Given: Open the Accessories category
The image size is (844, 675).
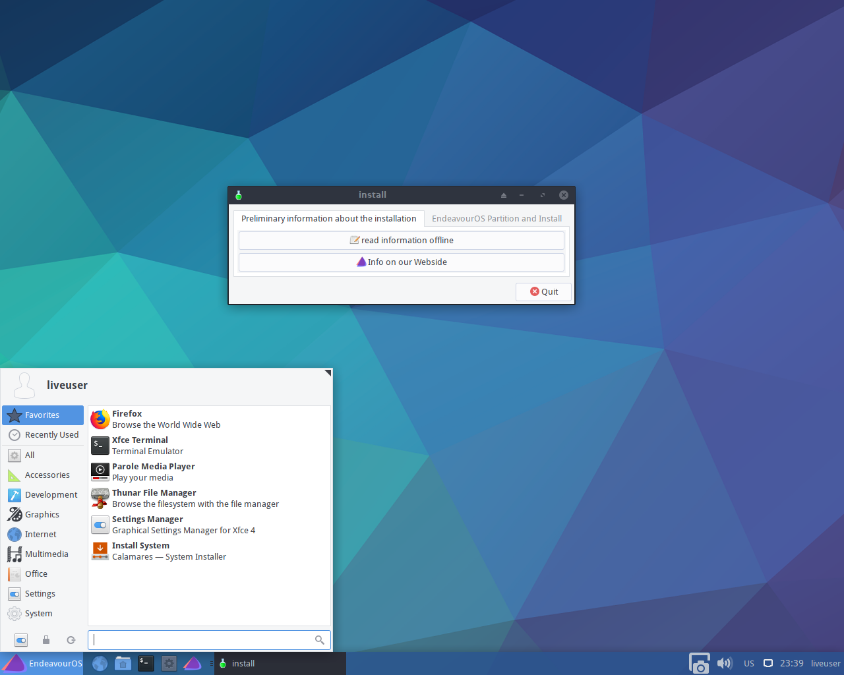Looking at the screenshot, I should (43, 475).
